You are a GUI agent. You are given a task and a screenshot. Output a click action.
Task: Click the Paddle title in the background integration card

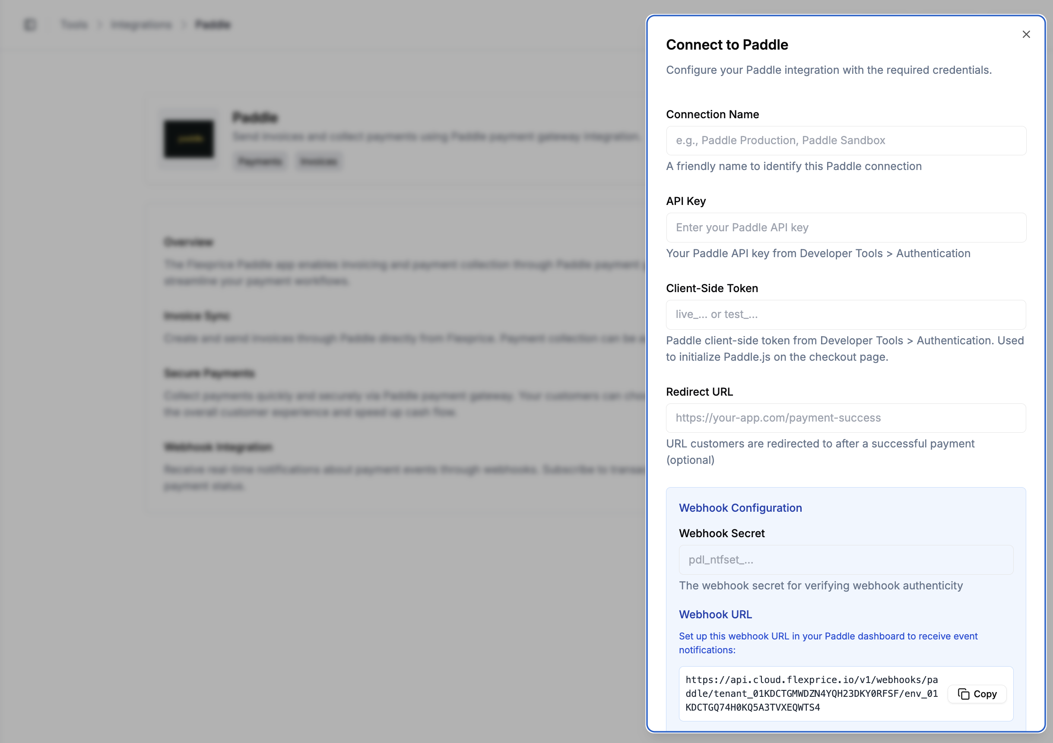click(x=255, y=118)
